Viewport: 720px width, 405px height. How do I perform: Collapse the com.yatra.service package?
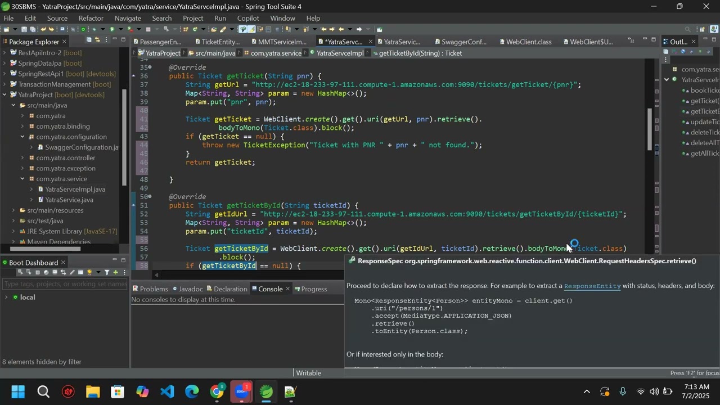pos(22,179)
